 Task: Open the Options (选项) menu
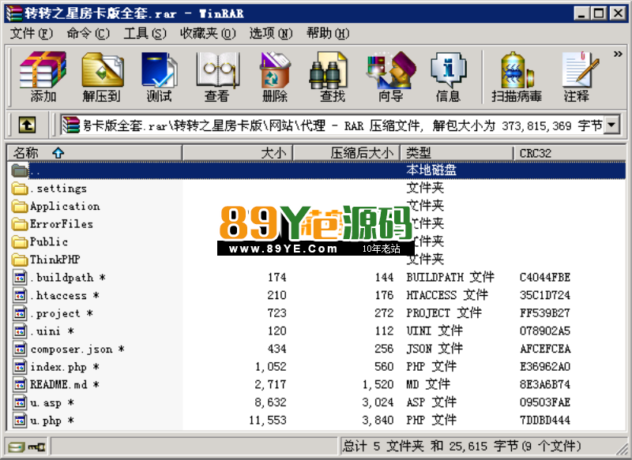click(270, 33)
